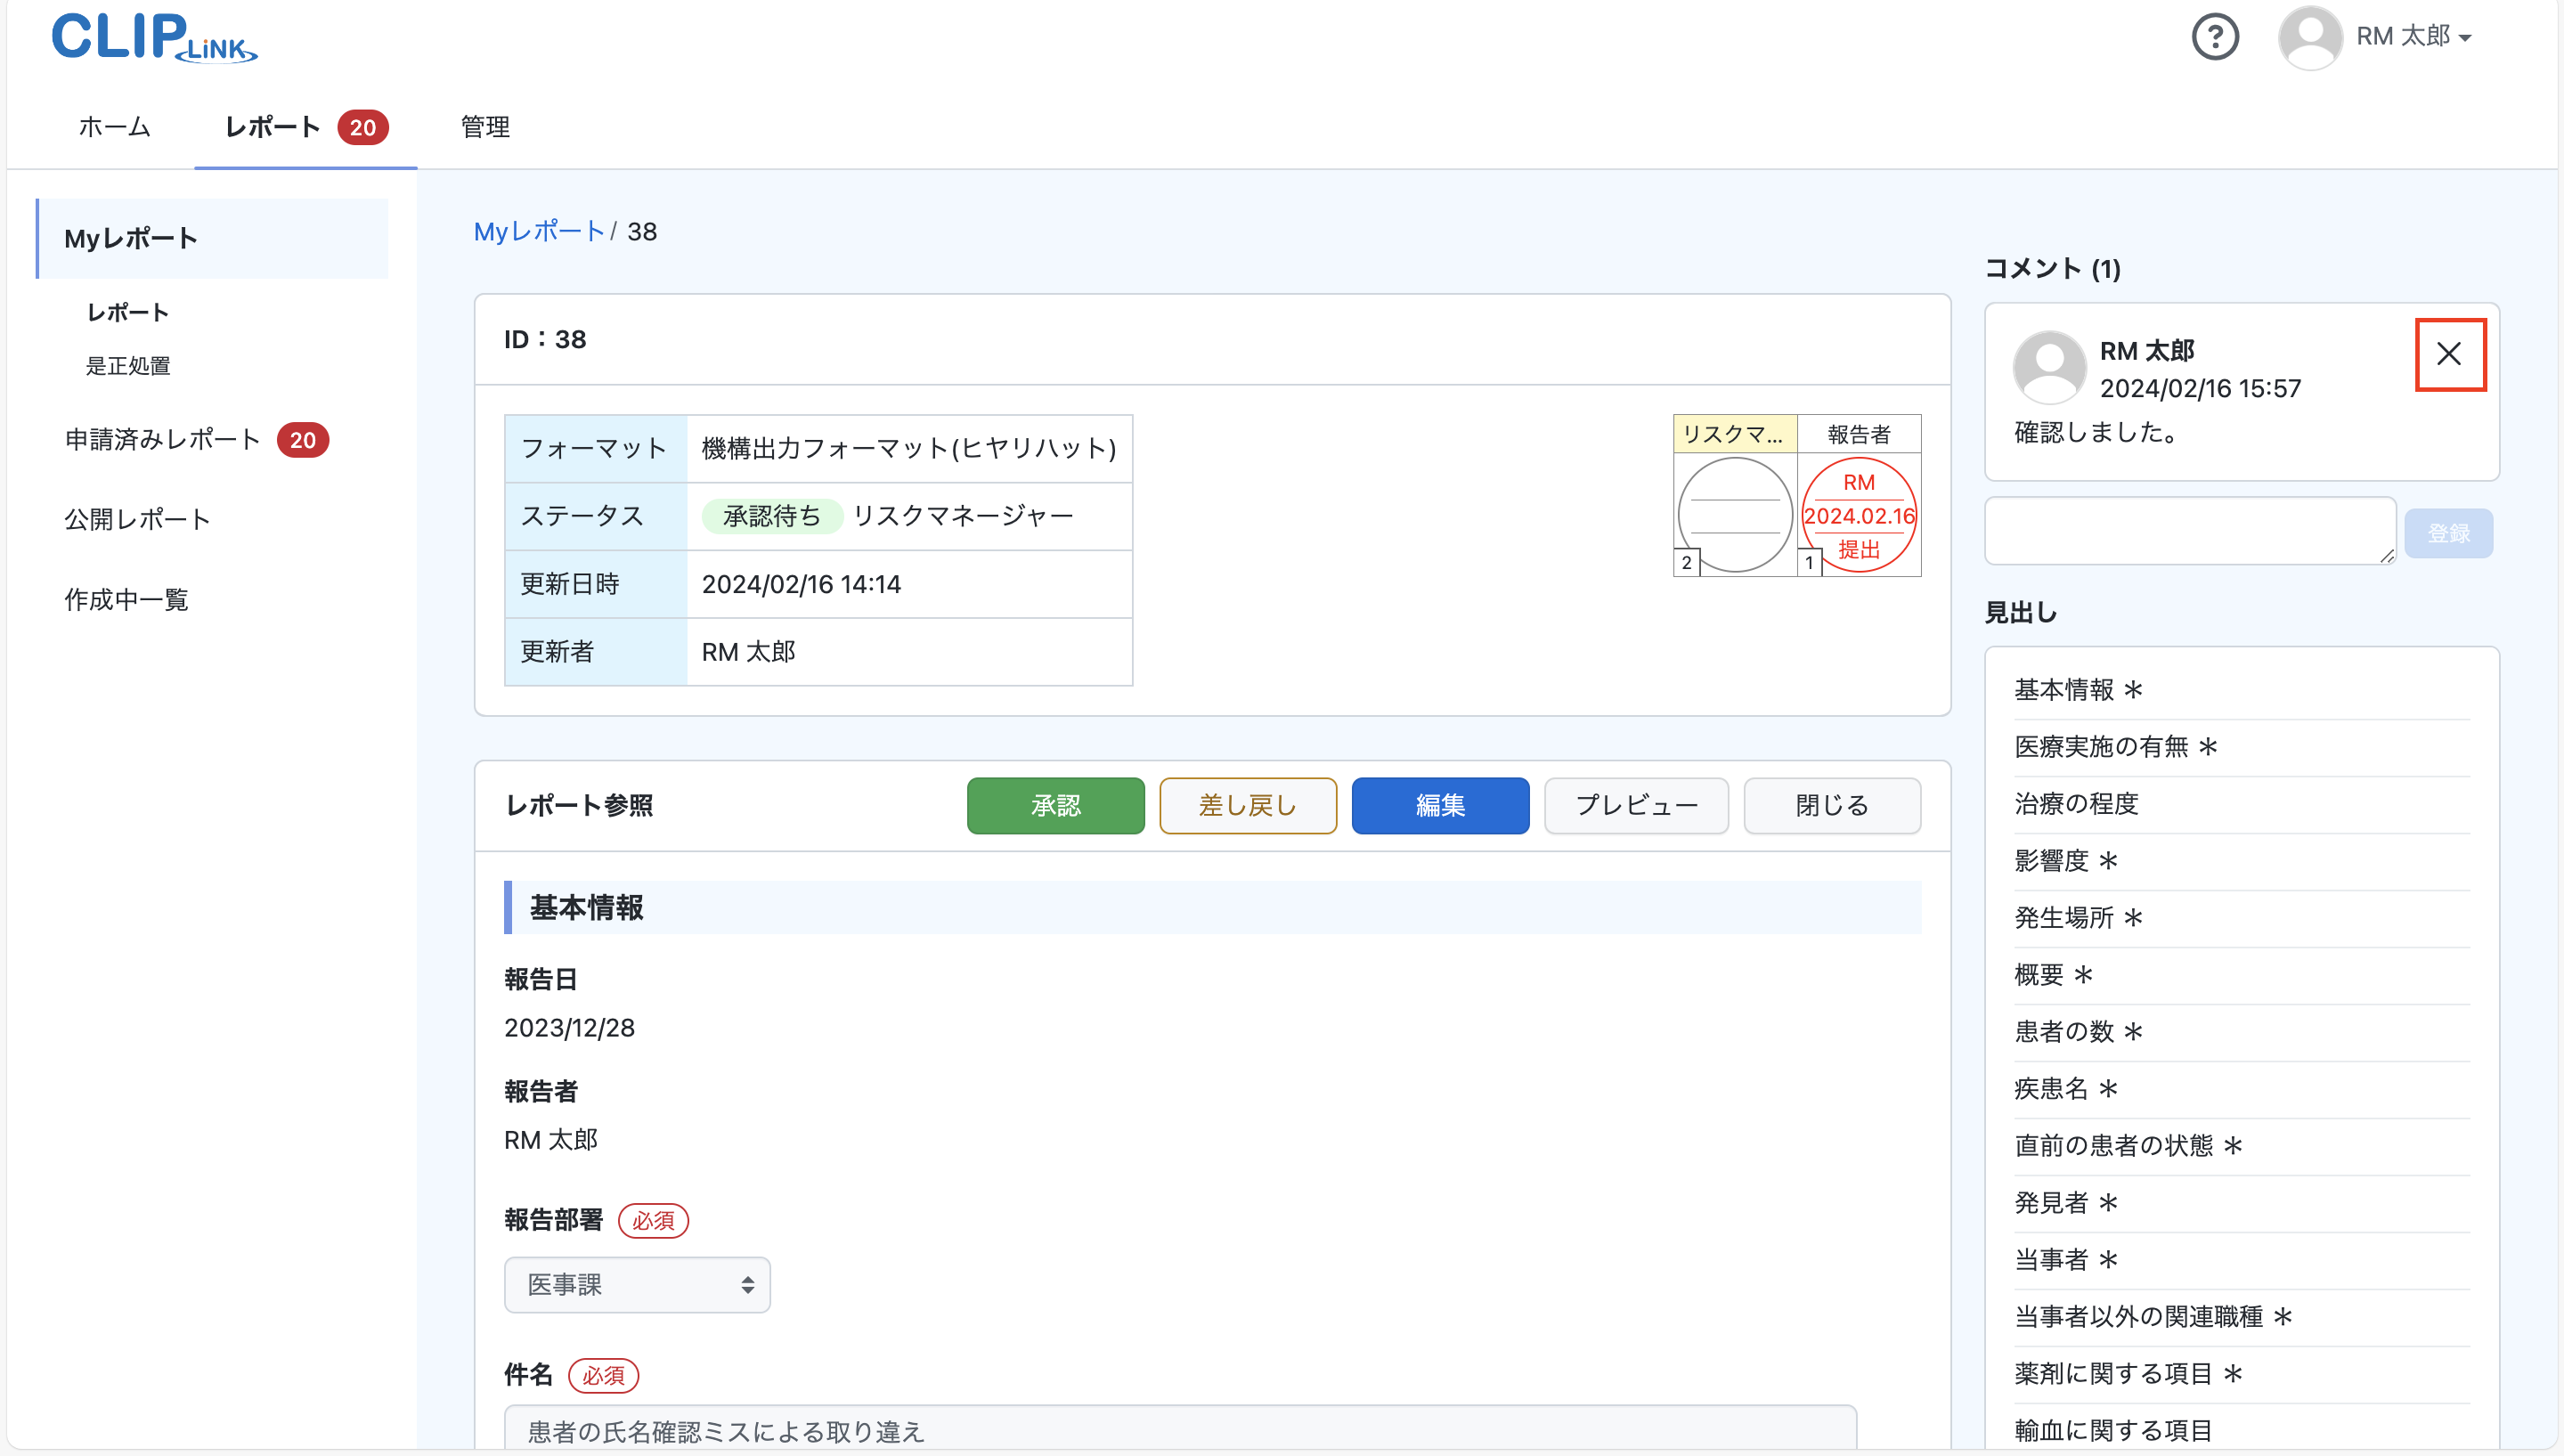Select 申請済みレポート in the sidebar
The height and width of the screenshot is (1456, 2564).
coord(163,439)
